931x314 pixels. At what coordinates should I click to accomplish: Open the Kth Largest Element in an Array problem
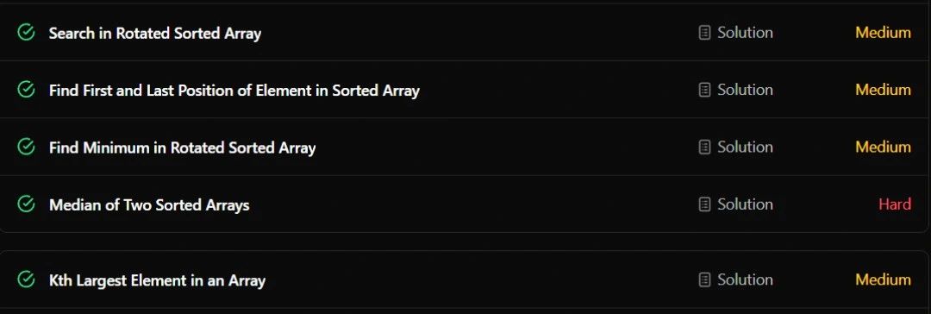pyautogui.click(x=157, y=280)
